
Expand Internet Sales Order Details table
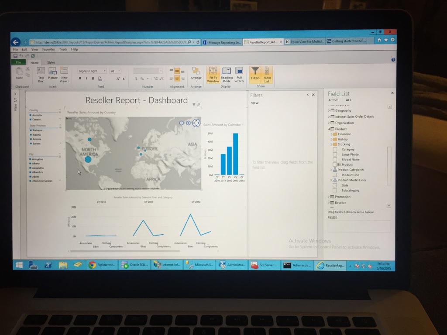click(x=329, y=116)
